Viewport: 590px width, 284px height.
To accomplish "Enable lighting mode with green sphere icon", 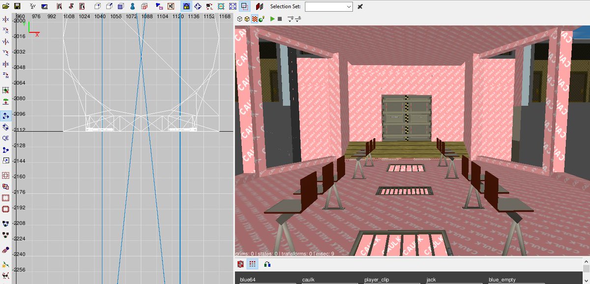I will [262, 19].
